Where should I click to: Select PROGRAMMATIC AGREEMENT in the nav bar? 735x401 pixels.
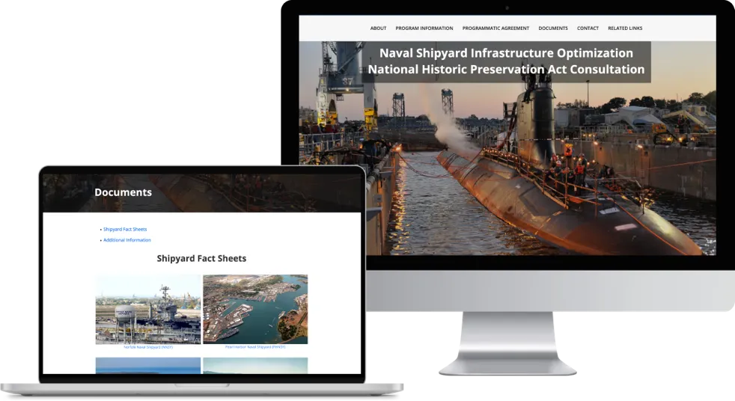[495, 28]
